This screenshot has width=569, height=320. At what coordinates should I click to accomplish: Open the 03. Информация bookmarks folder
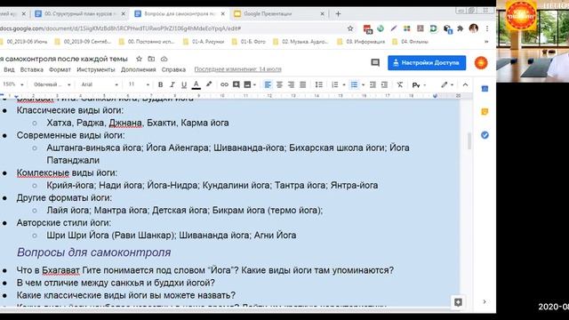pyautogui.click(x=361, y=42)
